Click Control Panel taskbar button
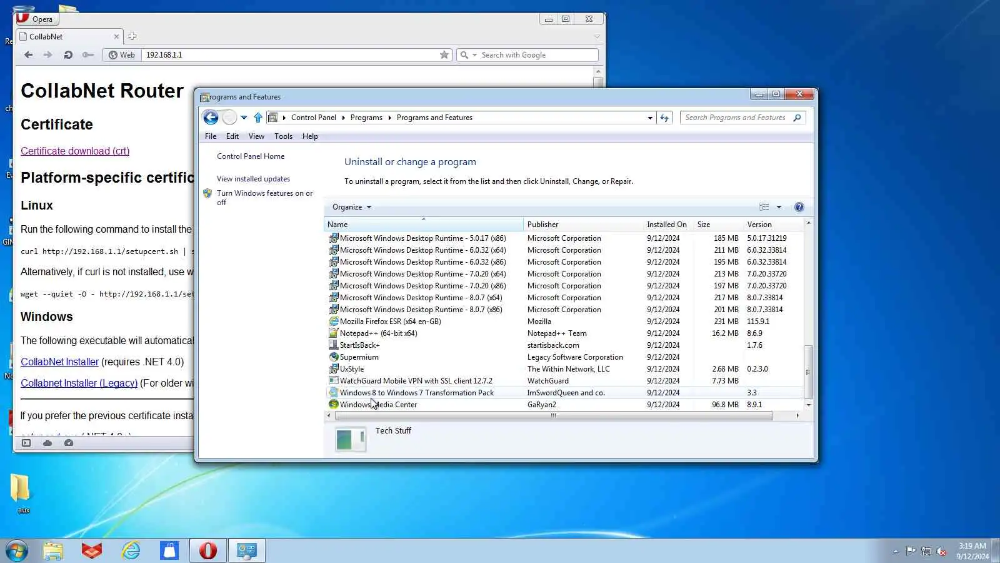This screenshot has height=563, width=1000. point(247,551)
